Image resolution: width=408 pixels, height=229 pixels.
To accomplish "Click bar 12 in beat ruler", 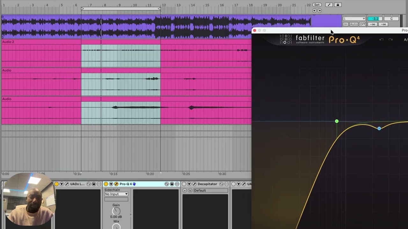I will click(164, 5).
